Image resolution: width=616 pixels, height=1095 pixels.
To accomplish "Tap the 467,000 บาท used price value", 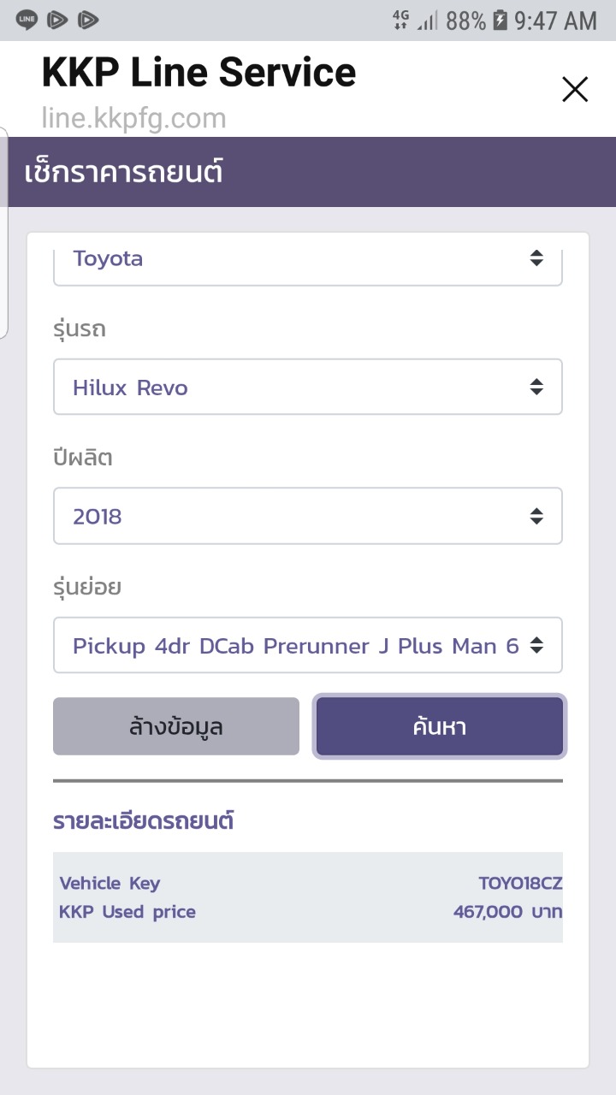I will pos(507,912).
